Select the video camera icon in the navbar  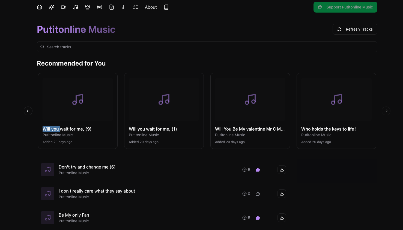(x=64, y=7)
